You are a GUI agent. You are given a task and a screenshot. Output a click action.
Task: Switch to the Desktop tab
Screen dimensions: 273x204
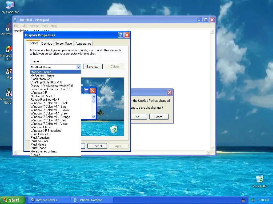point(47,44)
